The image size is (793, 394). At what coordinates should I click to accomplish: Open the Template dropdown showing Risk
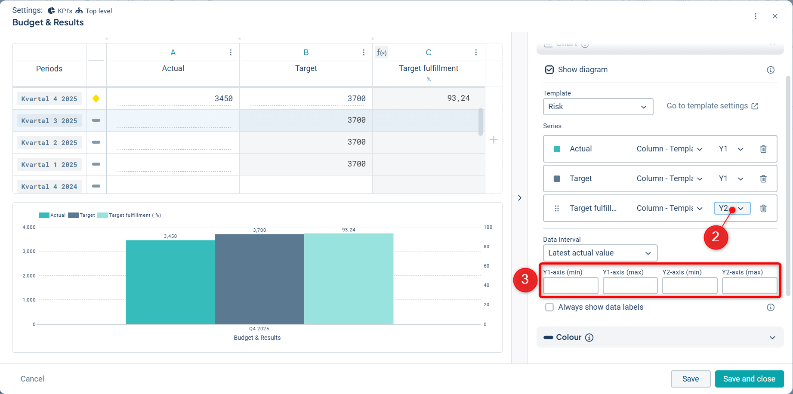tap(598, 107)
